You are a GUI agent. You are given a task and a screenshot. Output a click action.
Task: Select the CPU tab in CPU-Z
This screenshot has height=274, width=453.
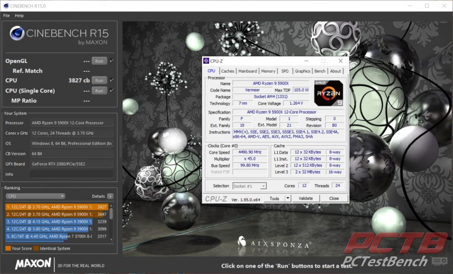click(211, 71)
